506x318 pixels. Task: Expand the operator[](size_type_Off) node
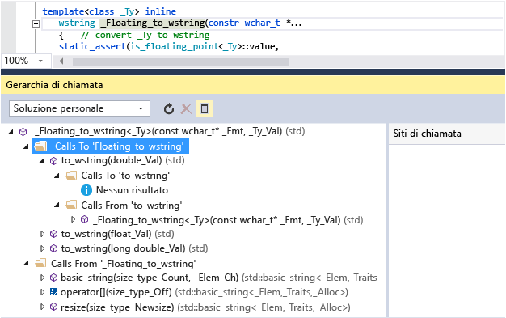(42, 292)
